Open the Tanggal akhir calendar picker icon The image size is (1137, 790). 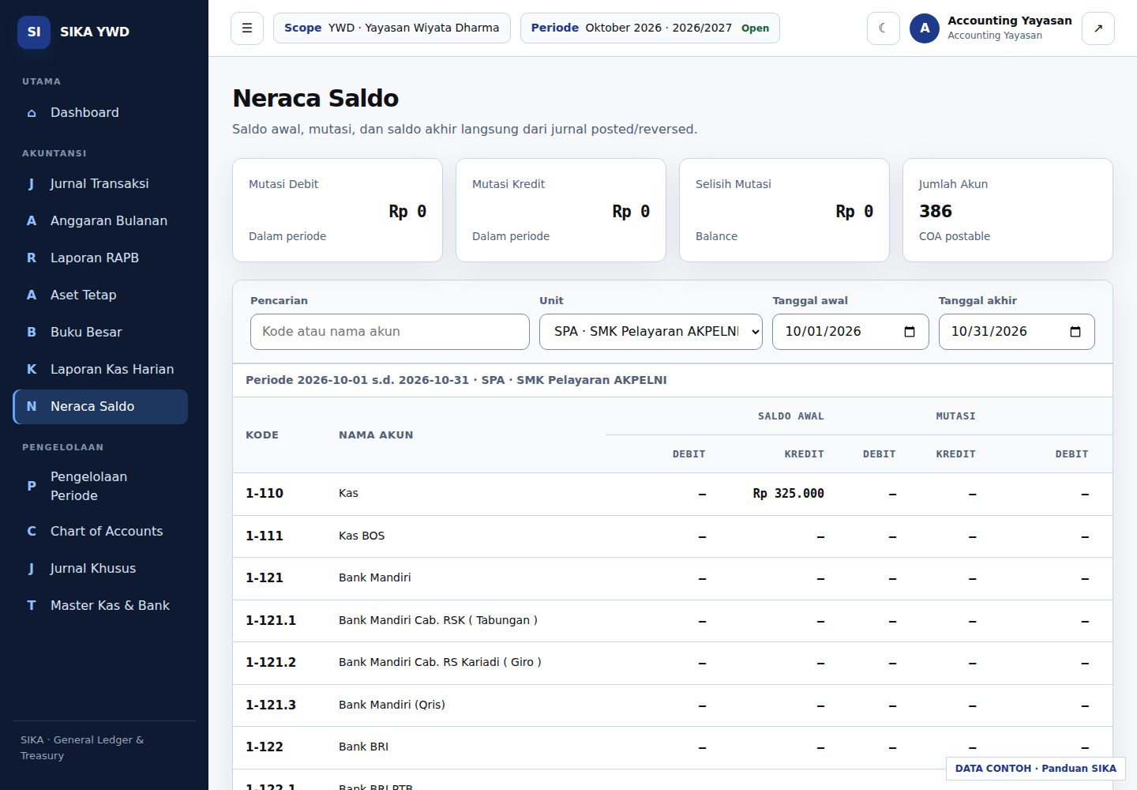click(1075, 332)
